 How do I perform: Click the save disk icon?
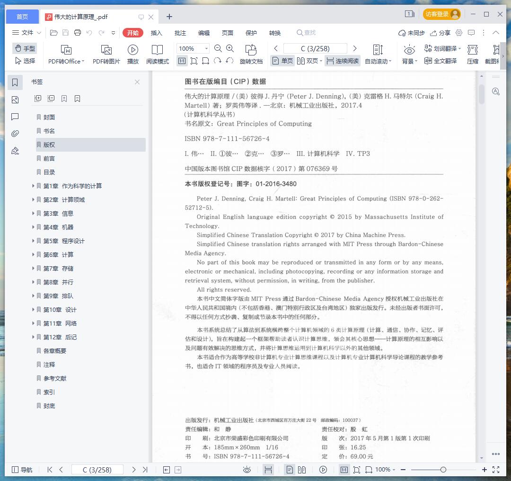pyautogui.click(x=65, y=33)
